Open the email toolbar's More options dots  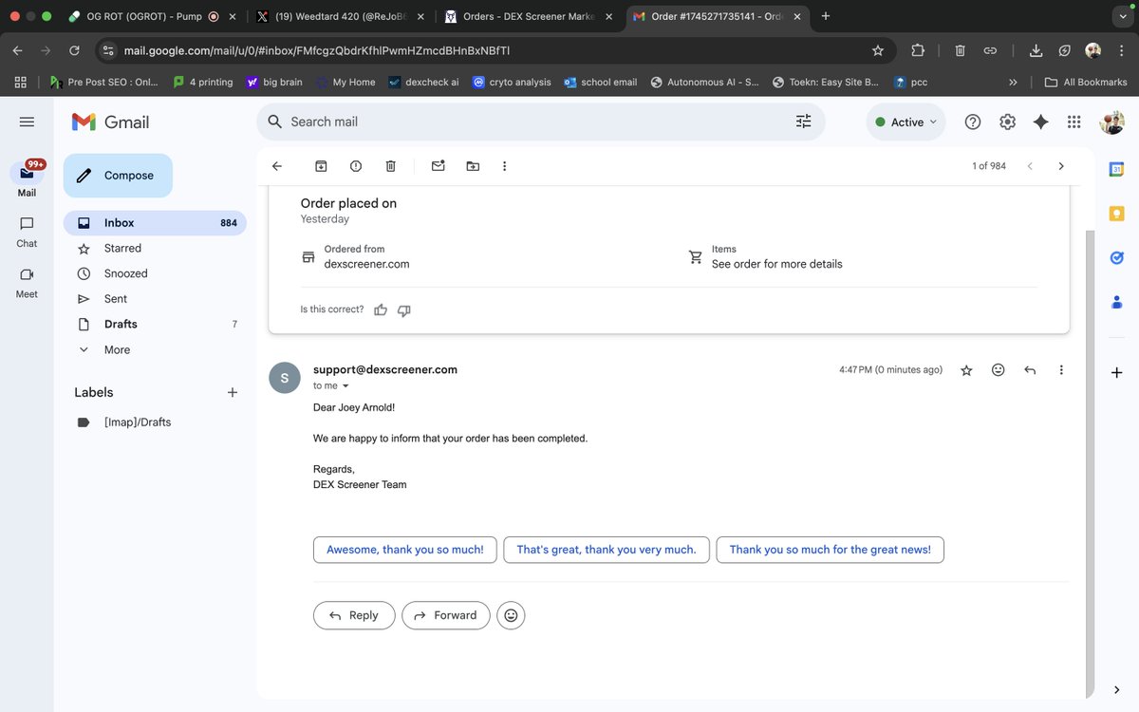pyautogui.click(x=504, y=166)
